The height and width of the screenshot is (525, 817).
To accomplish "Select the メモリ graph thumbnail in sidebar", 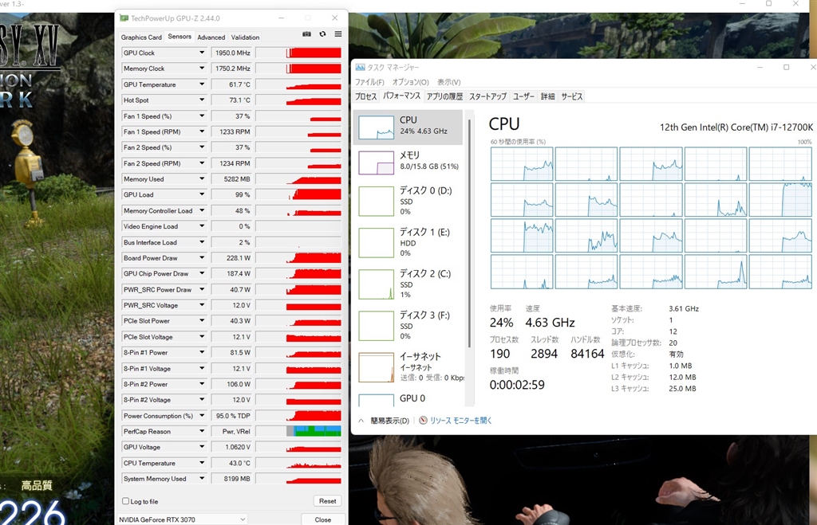I will [x=377, y=163].
